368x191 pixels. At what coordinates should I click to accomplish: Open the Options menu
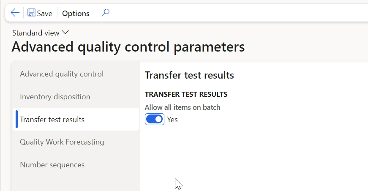76,14
